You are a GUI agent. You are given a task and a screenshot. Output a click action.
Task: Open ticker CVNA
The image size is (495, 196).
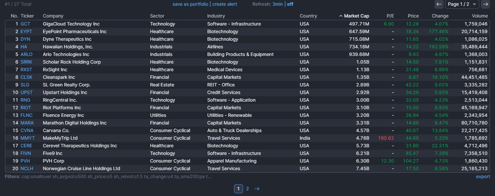(27, 130)
